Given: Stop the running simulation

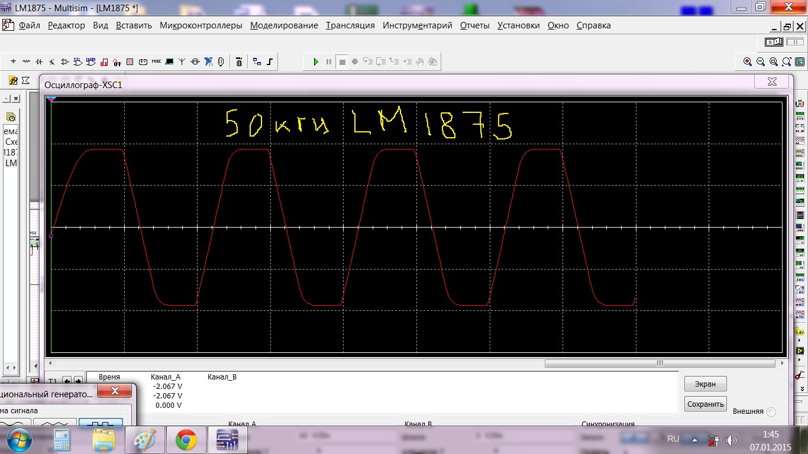Looking at the screenshot, I should [x=342, y=61].
